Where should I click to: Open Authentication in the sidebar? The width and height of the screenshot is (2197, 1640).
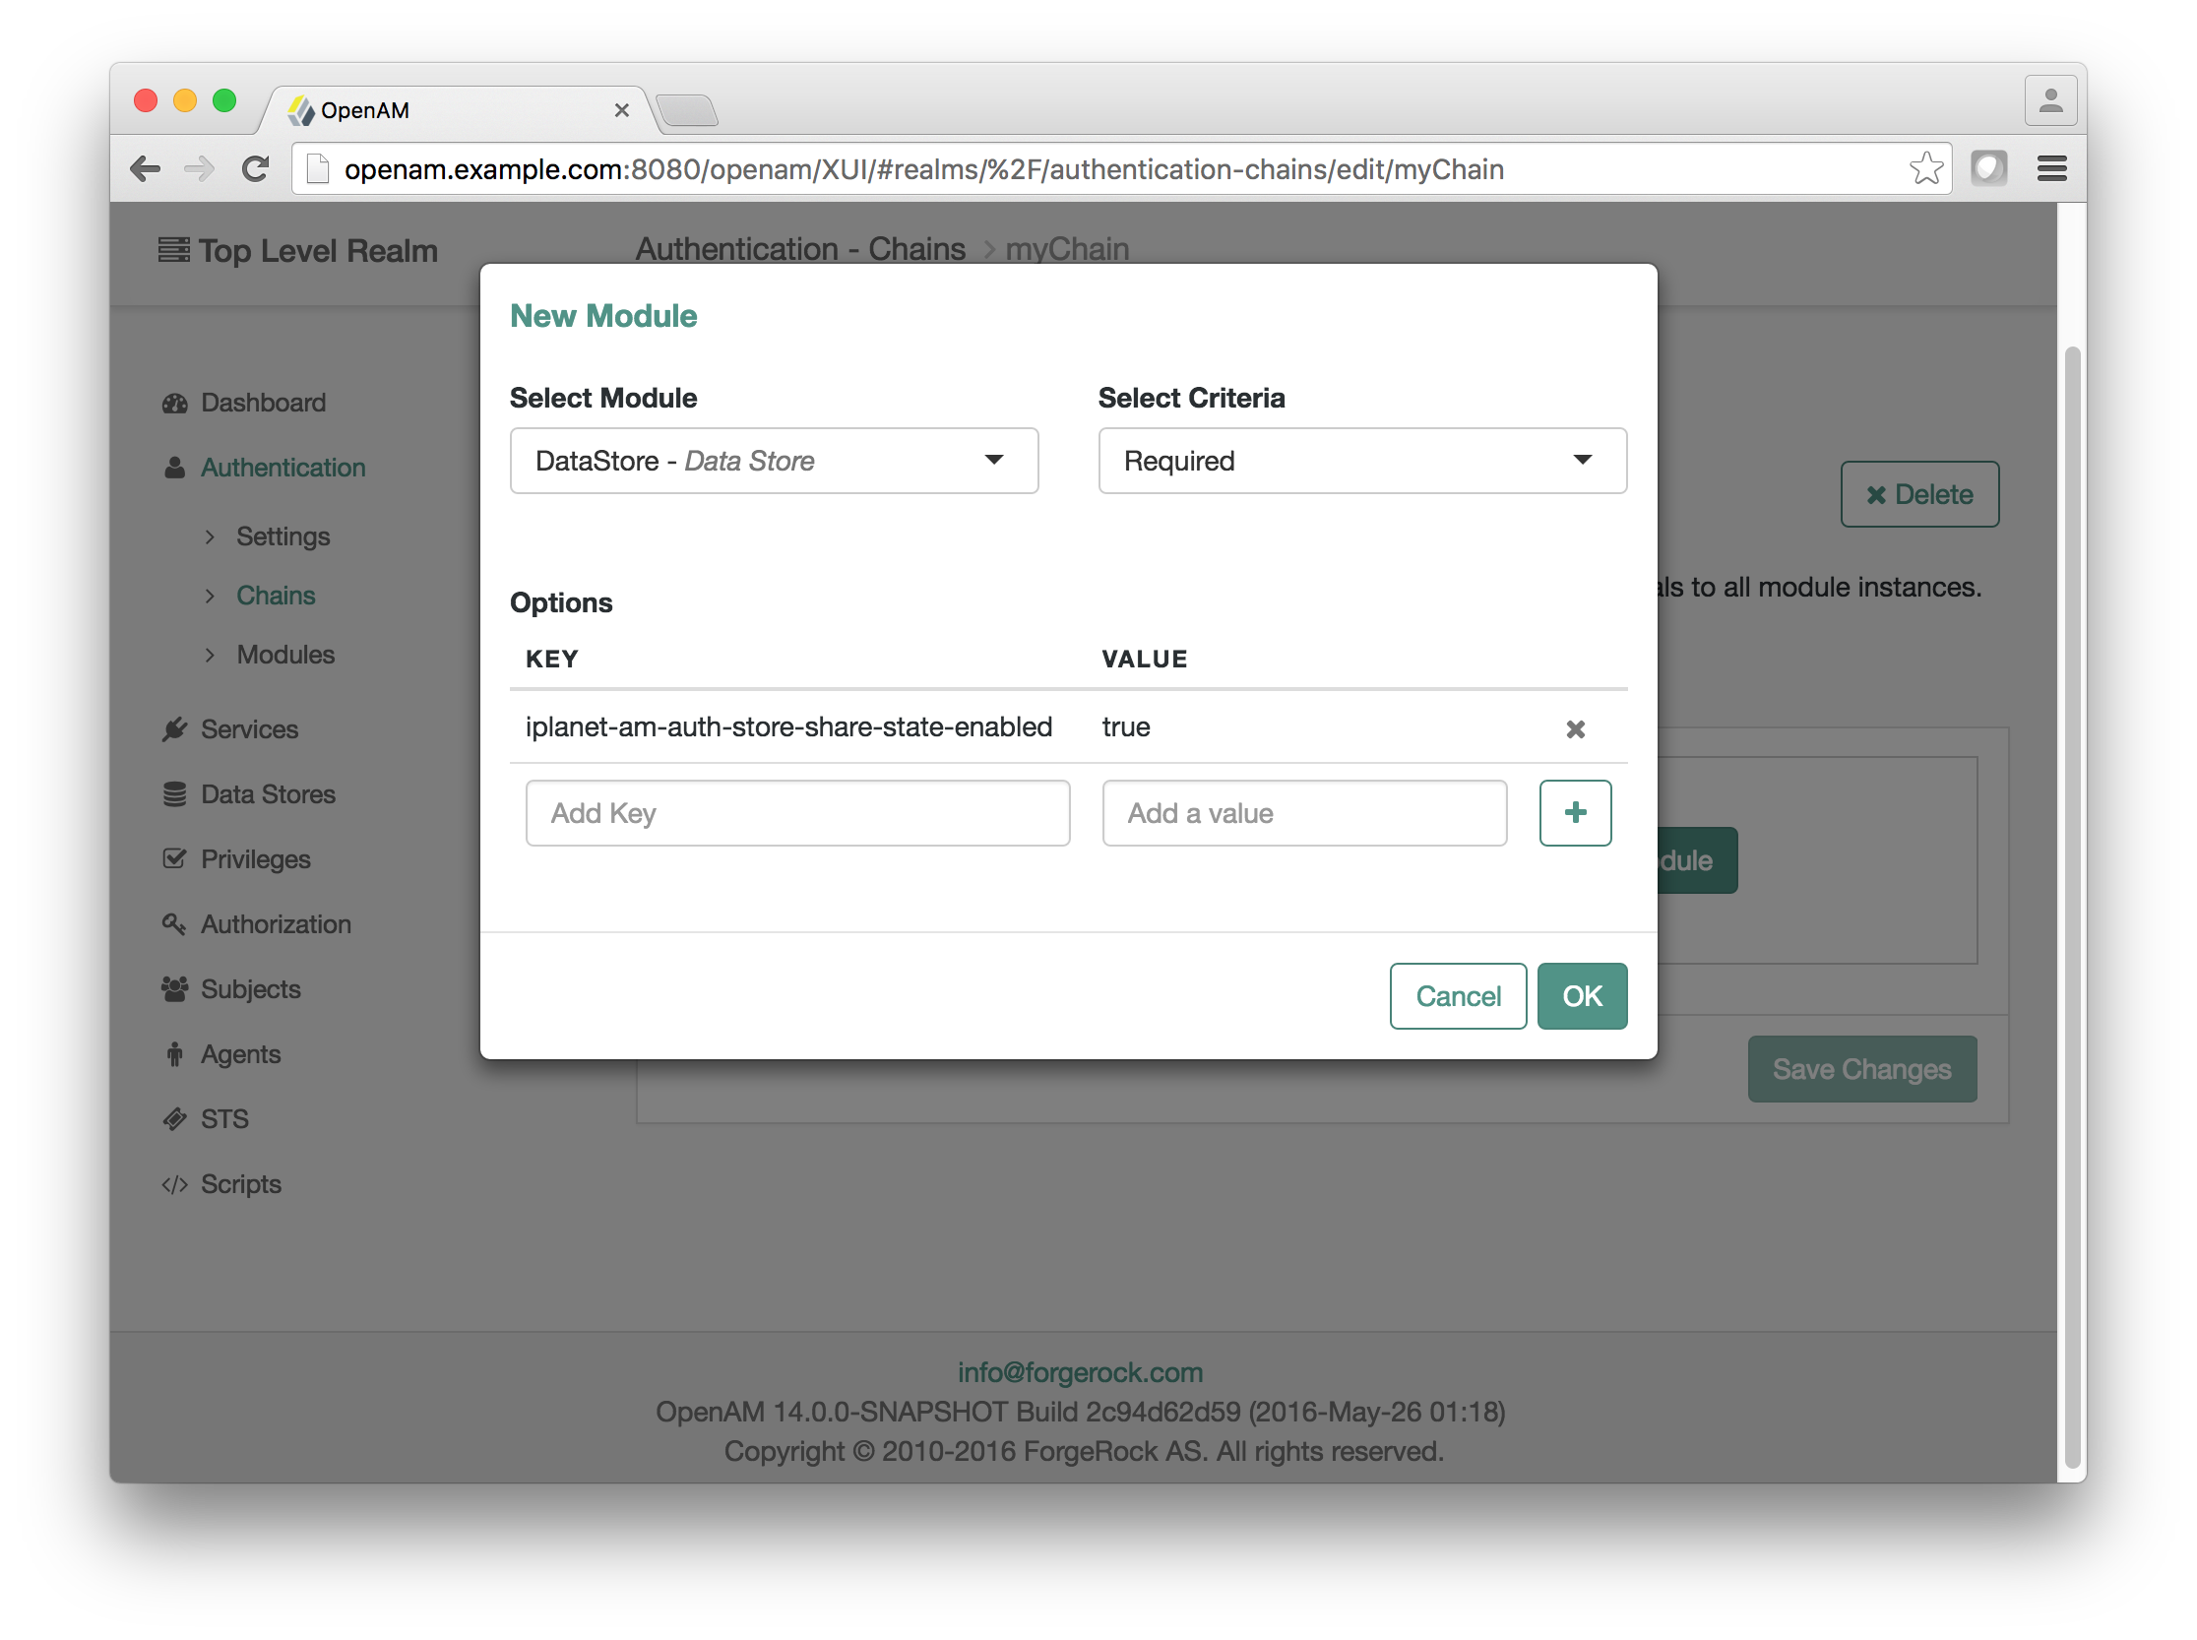click(282, 468)
